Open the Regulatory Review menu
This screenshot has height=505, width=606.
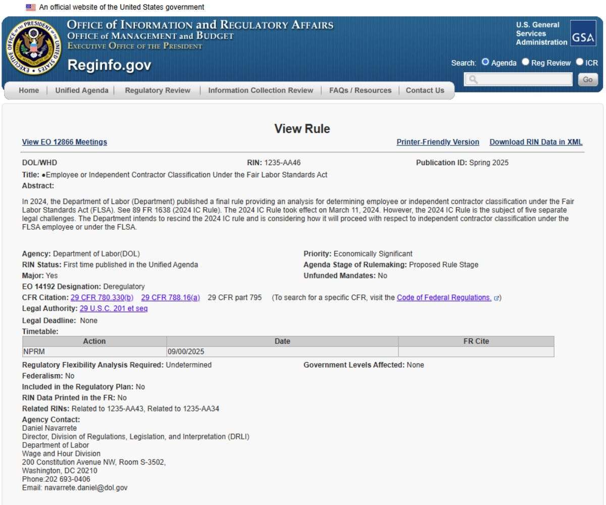click(158, 90)
